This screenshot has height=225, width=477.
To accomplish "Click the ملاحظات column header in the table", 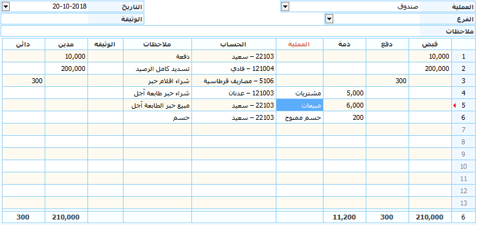I will (158, 45).
